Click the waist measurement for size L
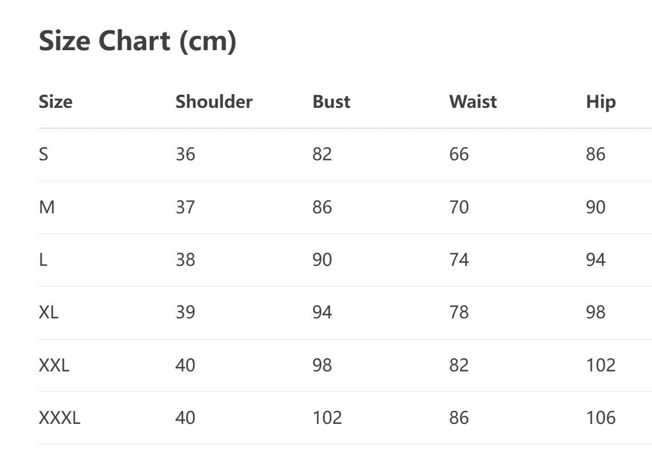 click(459, 260)
